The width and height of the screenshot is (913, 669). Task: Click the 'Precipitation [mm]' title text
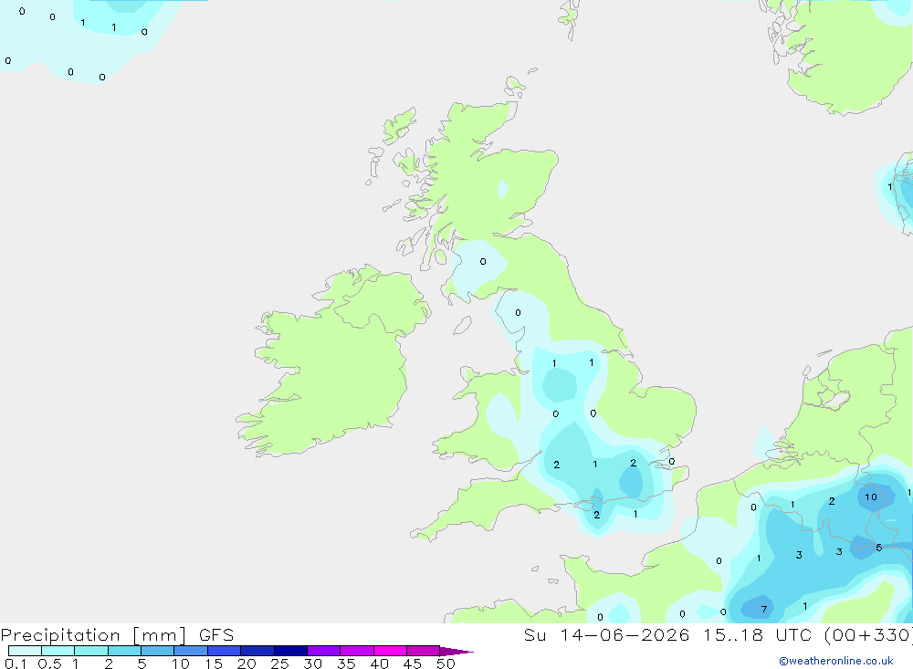(x=94, y=635)
